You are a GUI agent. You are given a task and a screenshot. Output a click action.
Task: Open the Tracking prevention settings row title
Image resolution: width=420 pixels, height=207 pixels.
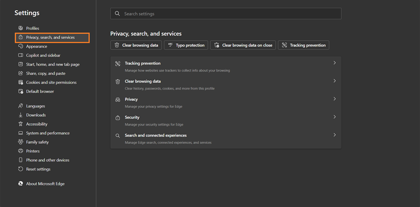(x=142, y=63)
